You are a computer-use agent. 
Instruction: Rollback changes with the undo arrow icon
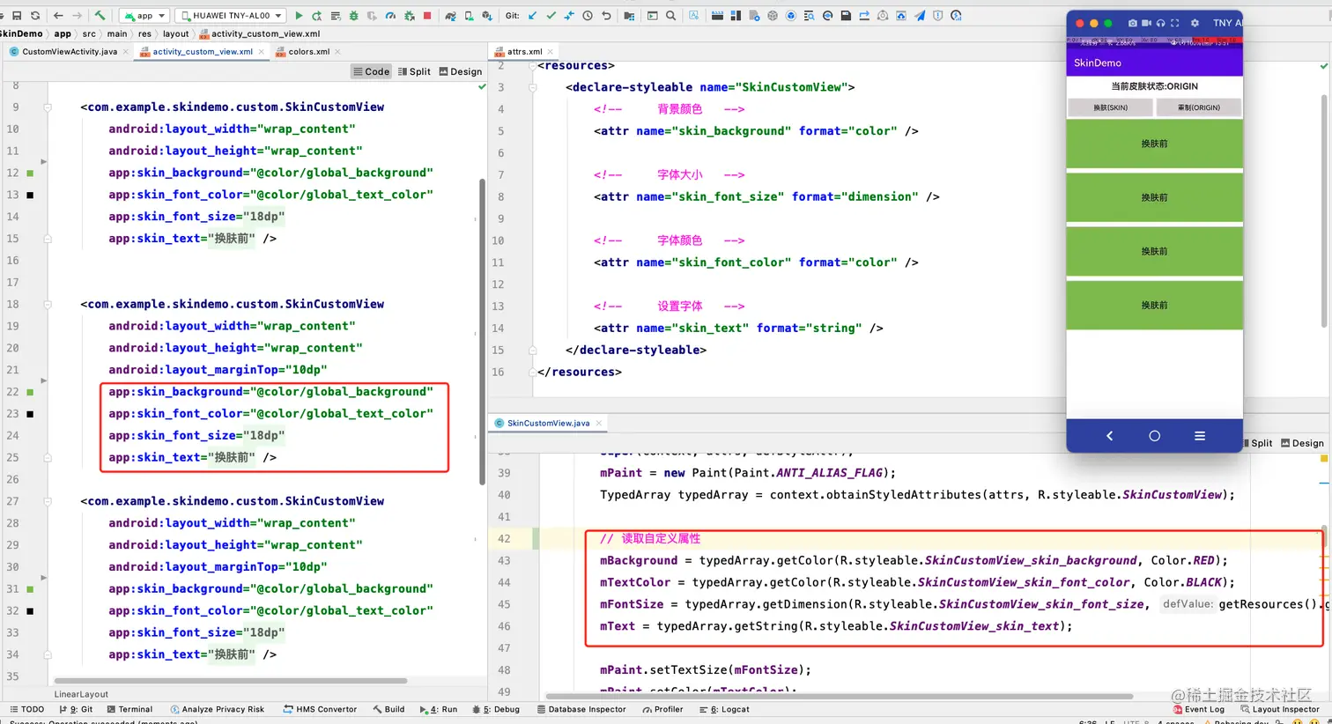point(606,16)
